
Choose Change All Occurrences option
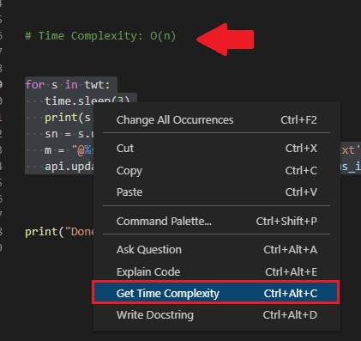216,120
